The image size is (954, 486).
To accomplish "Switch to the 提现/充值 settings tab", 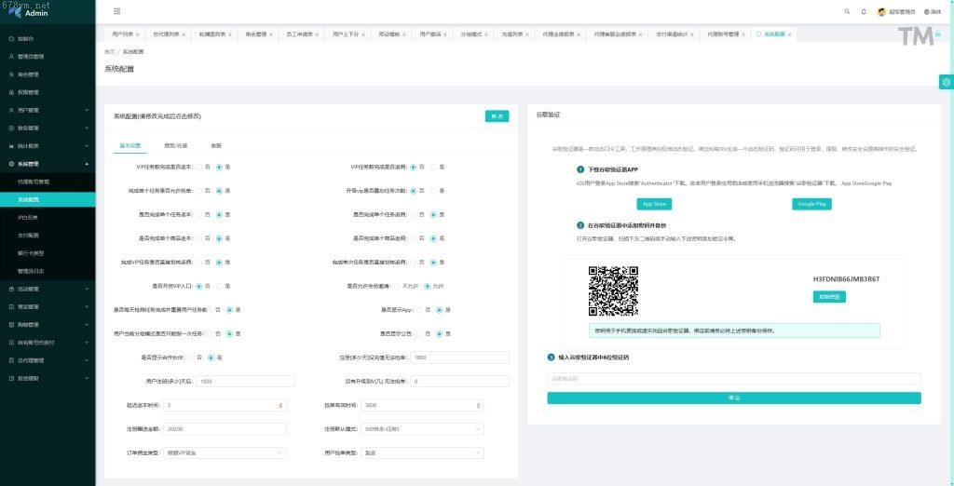I will pos(175,145).
